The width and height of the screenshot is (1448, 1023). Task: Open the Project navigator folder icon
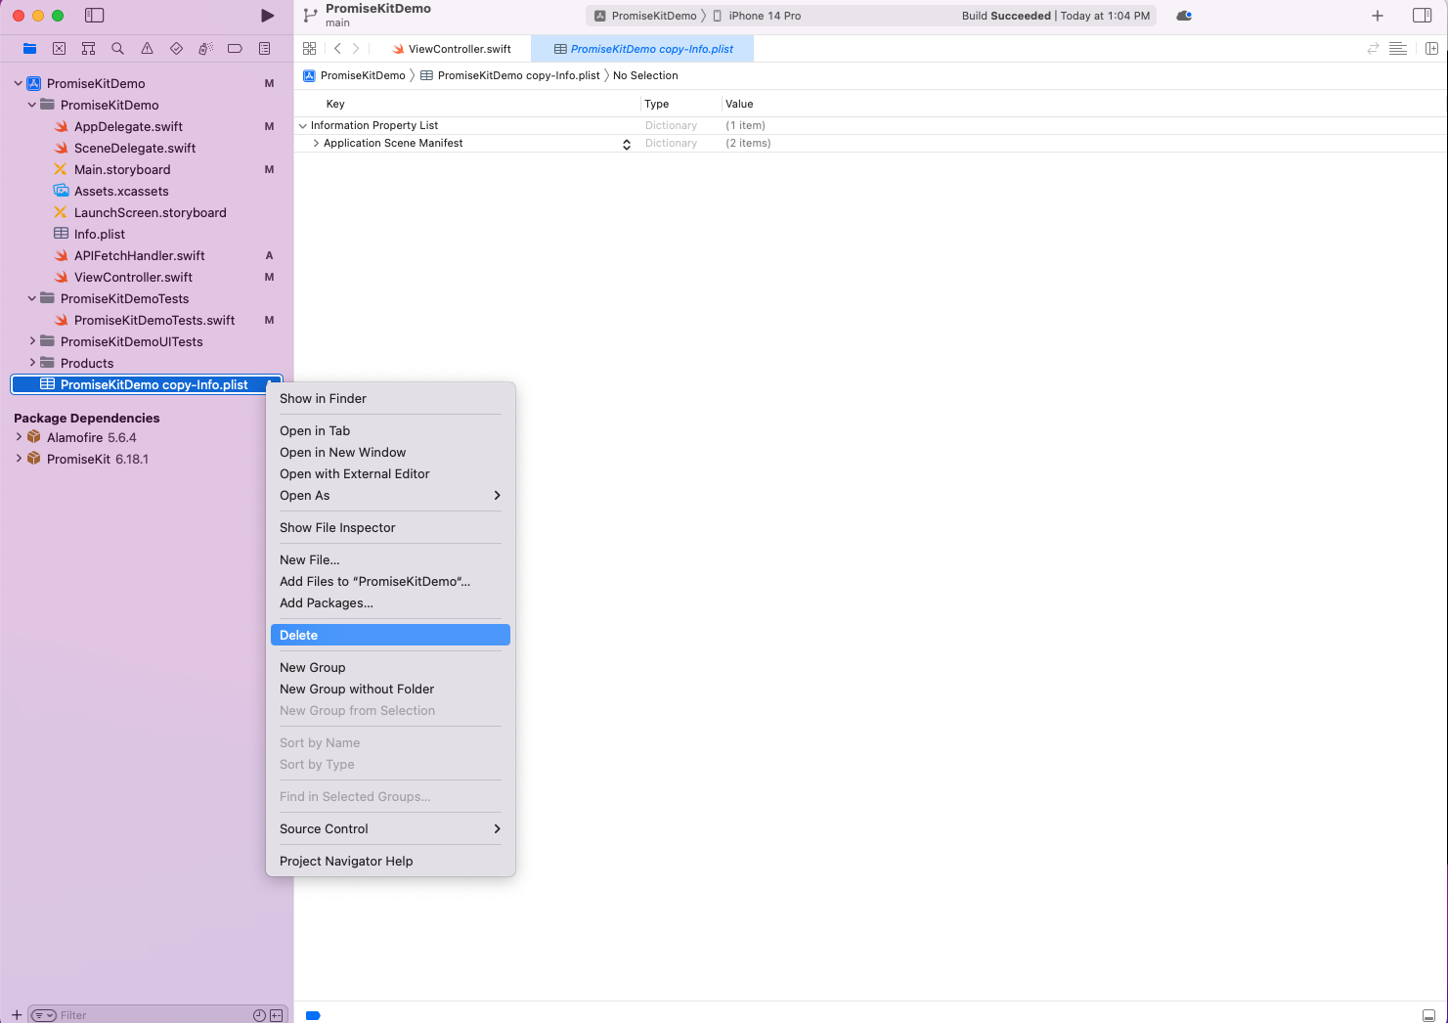click(x=29, y=48)
